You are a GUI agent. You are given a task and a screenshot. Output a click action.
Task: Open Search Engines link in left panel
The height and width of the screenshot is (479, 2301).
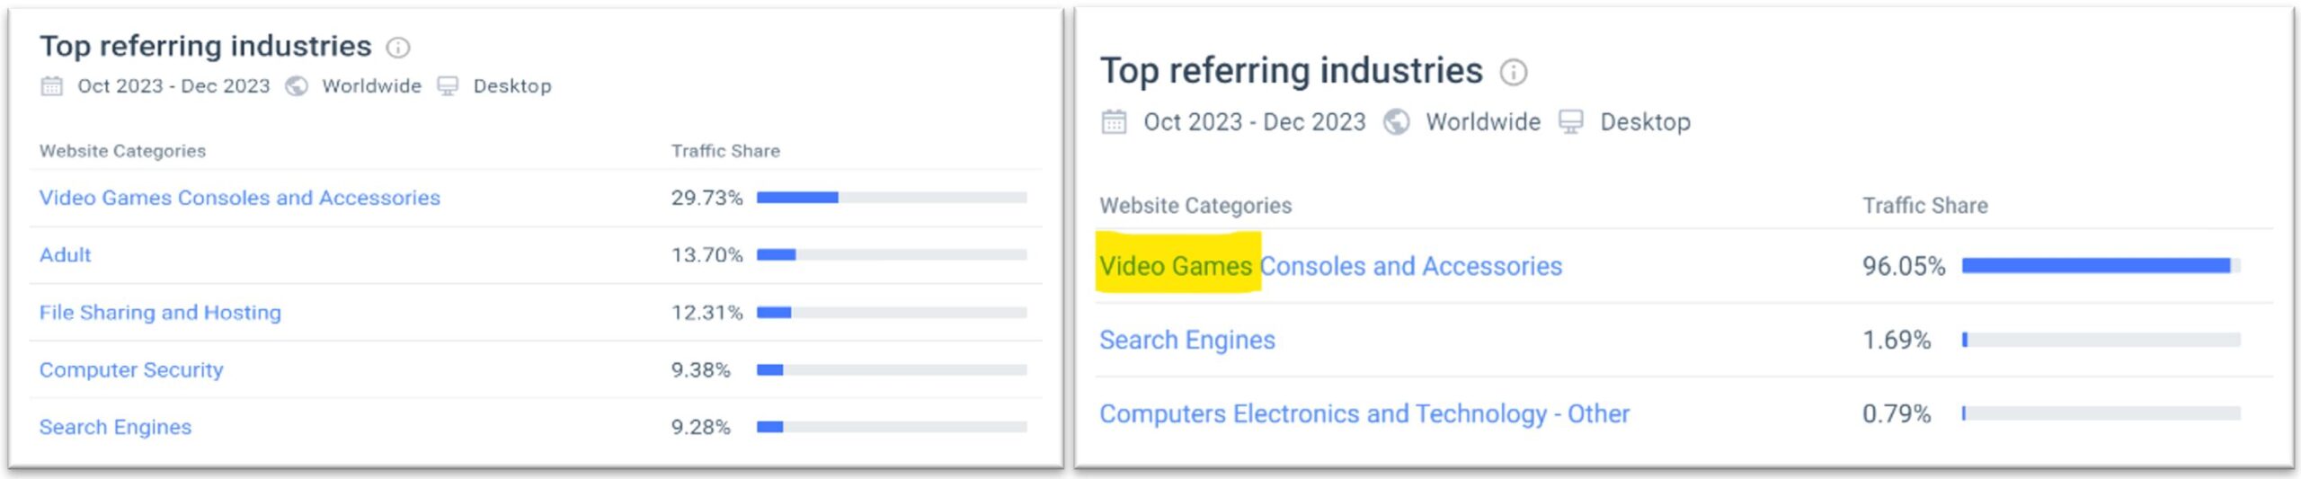click(x=115, y=428)
